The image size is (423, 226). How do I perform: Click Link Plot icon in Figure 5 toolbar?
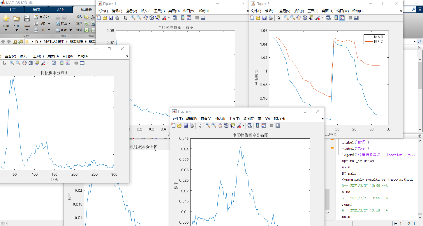pos(328,18)
